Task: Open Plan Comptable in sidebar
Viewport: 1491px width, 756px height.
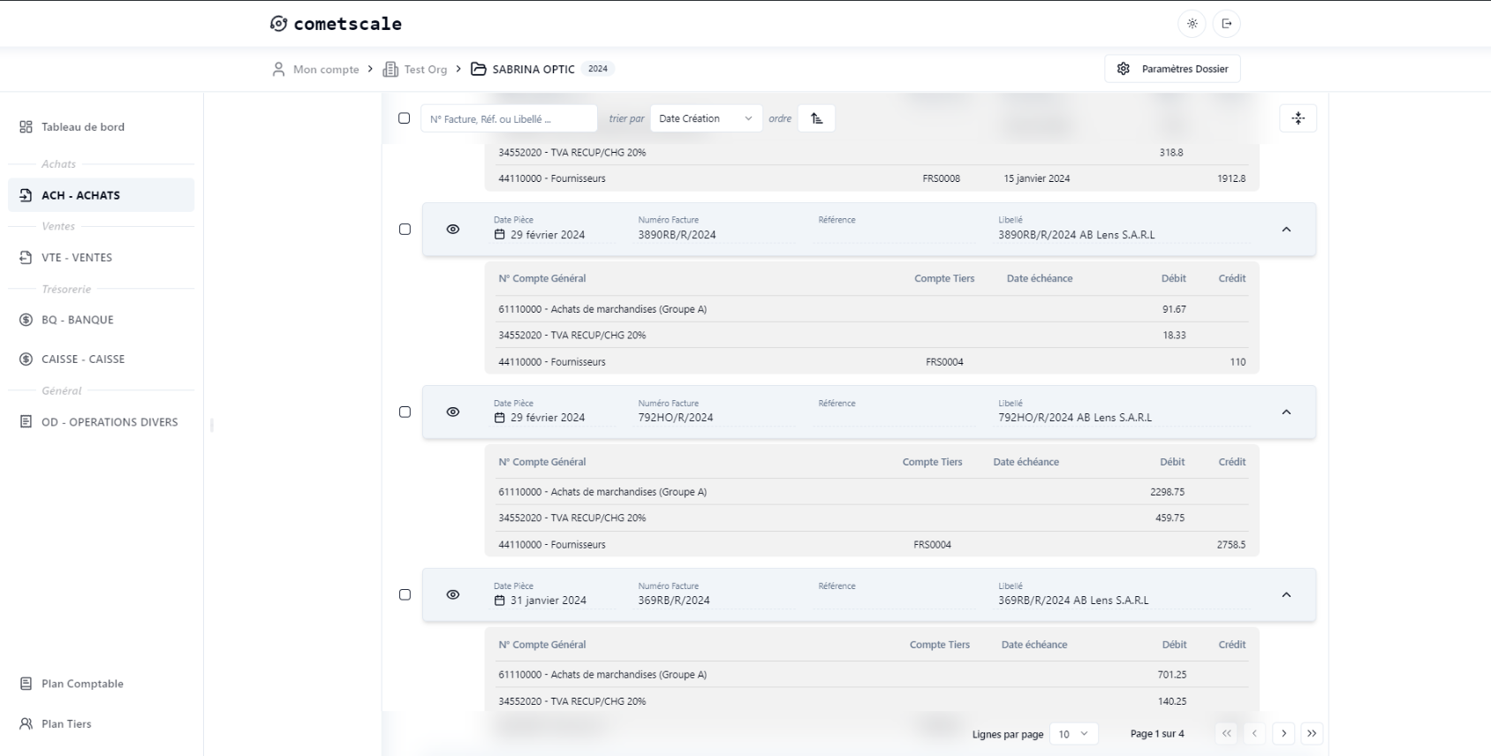Action: 82,684
